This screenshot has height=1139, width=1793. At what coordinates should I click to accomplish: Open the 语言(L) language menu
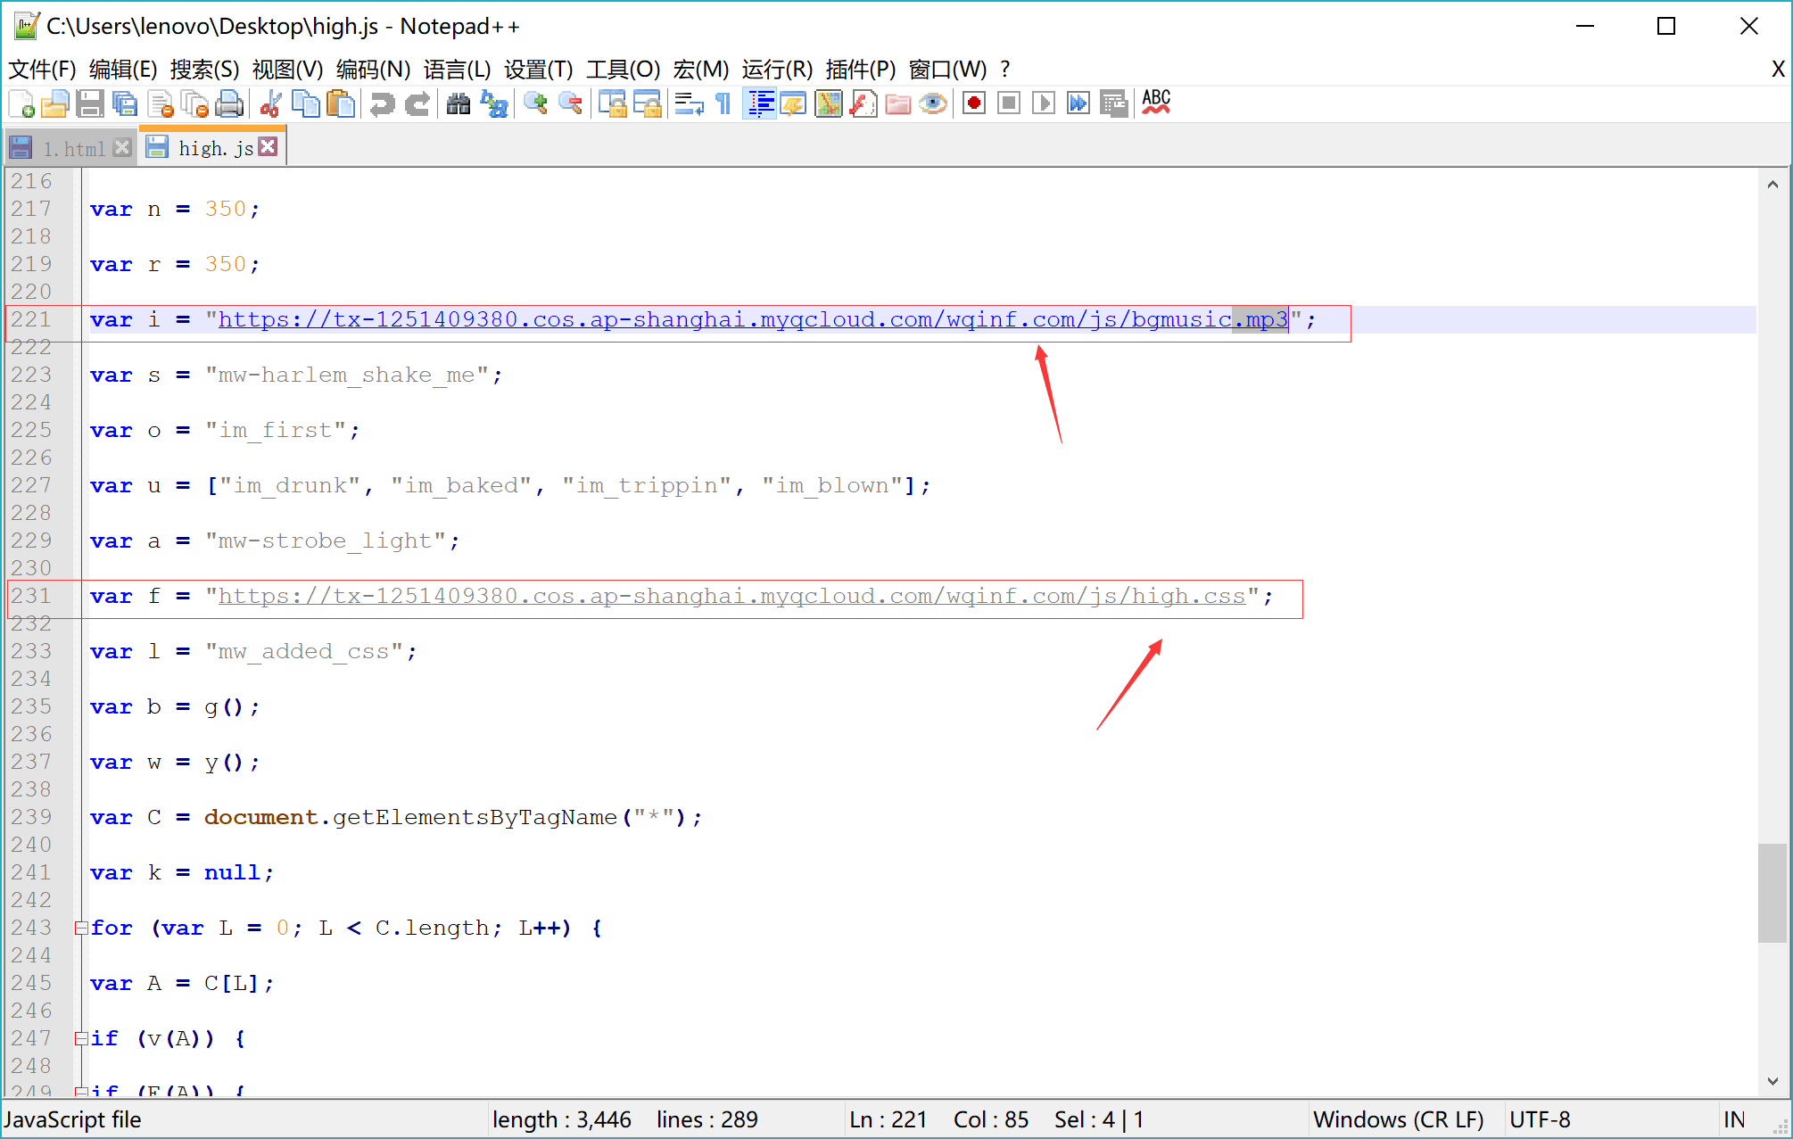tap(457, 70)
